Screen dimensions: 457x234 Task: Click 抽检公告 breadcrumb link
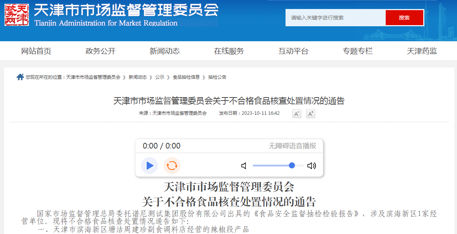pos(217,77)
